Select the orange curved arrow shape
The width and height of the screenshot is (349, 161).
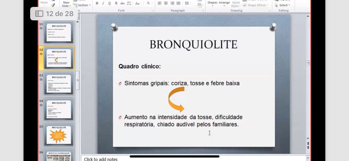(177, 99)
